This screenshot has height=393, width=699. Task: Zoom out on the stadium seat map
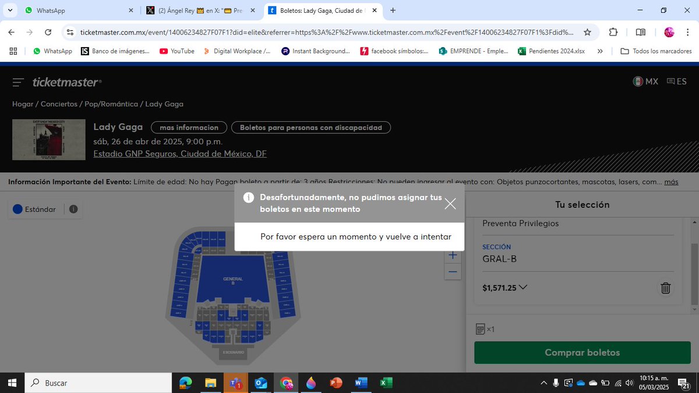click(x=453, y=271)
